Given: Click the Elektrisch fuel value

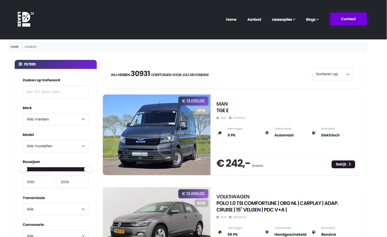Looking at the screenshot, I should (330, 135).
